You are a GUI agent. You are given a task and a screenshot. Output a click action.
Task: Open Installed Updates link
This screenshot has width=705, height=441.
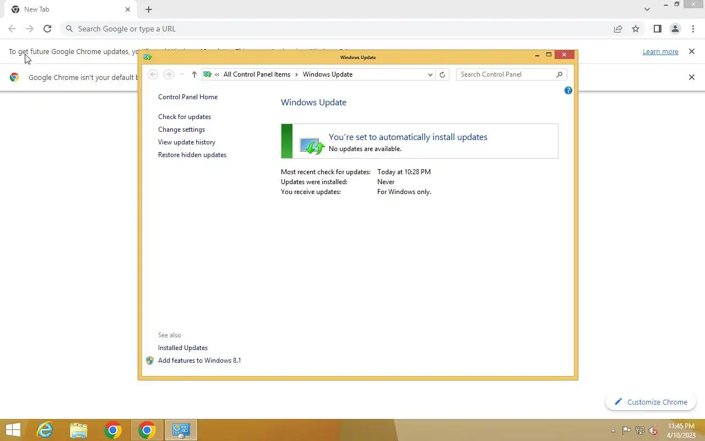coord(183,348)
